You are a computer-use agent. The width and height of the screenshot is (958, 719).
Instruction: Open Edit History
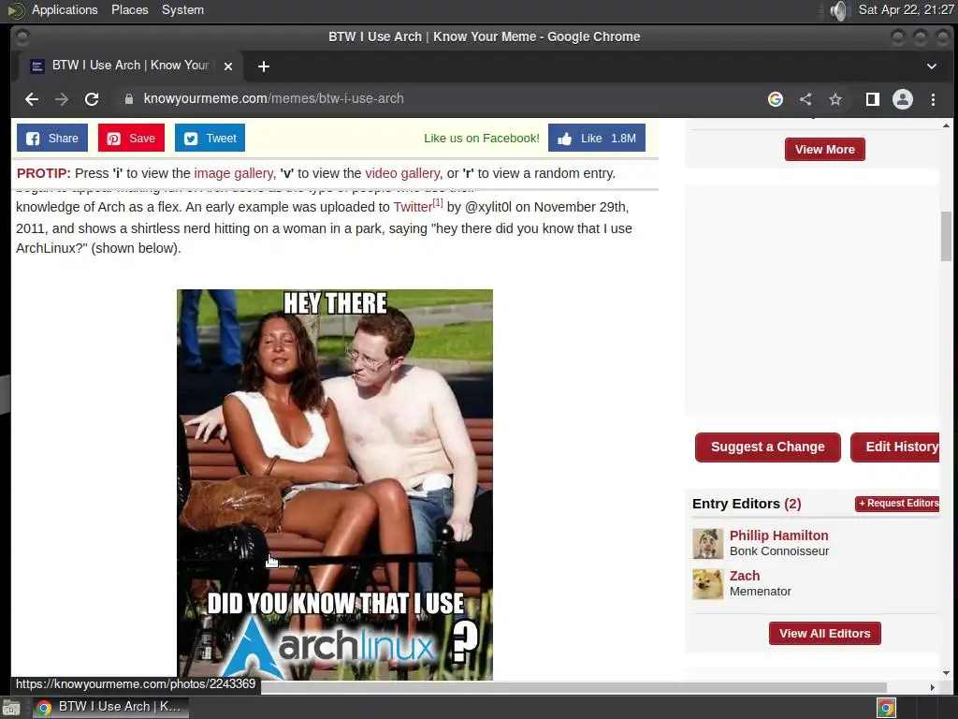pos(895,447)
